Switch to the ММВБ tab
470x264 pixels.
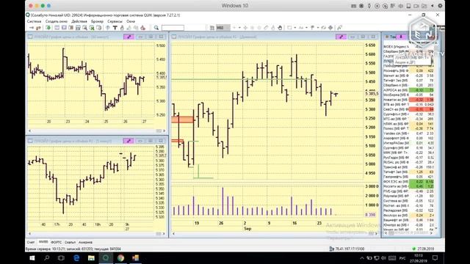click(43, 242)
